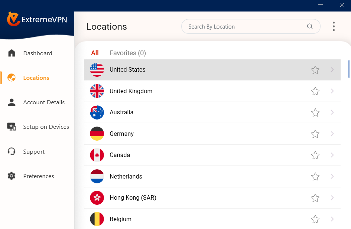Open Belgium's server list chevron
351x229 pixels.
[x=332, y=219]
